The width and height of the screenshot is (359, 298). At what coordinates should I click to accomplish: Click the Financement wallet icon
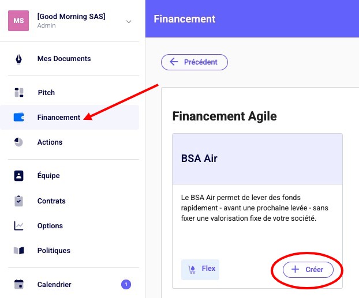pyautogui.click(x=19, y=117)
